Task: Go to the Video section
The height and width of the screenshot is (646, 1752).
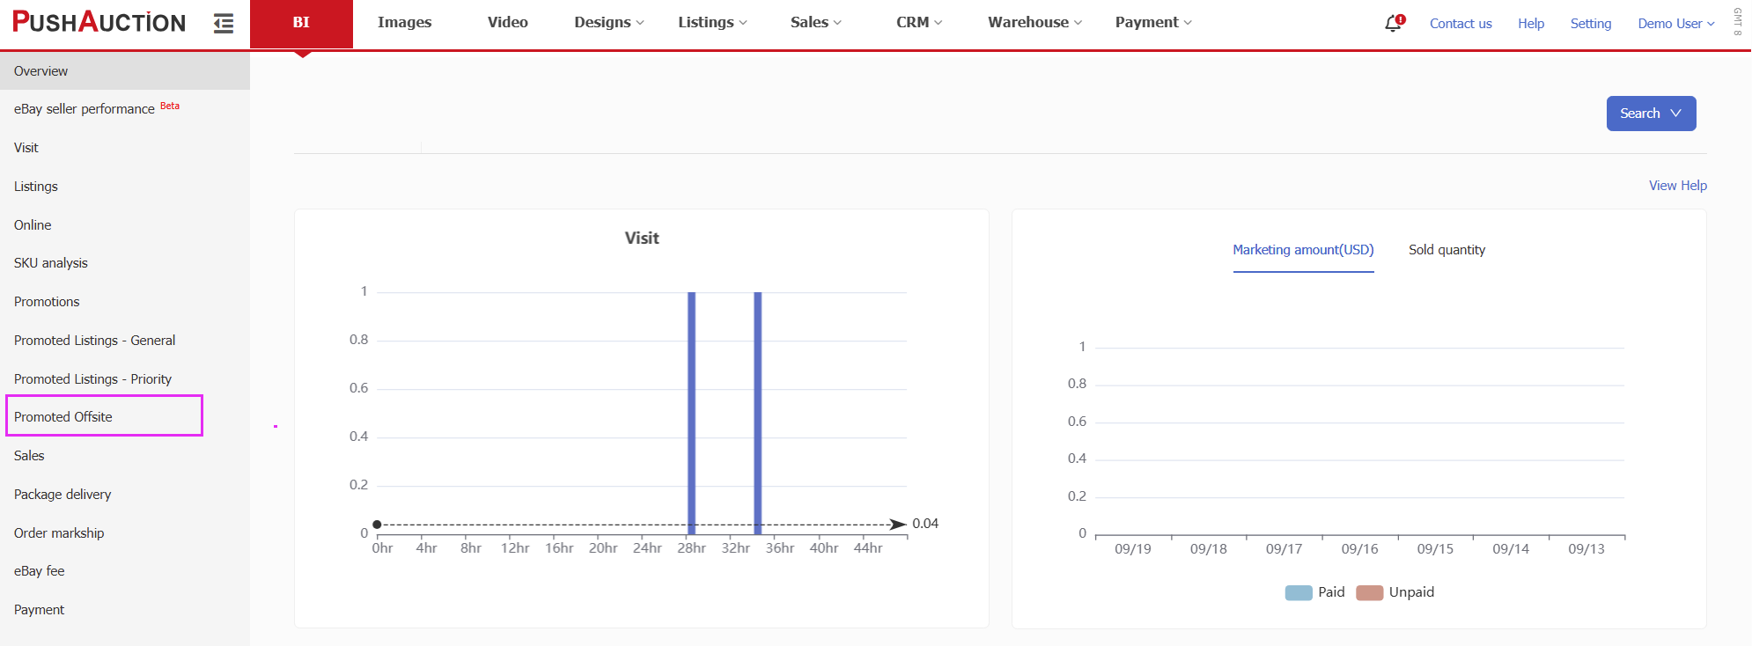Action: [507, 22]
